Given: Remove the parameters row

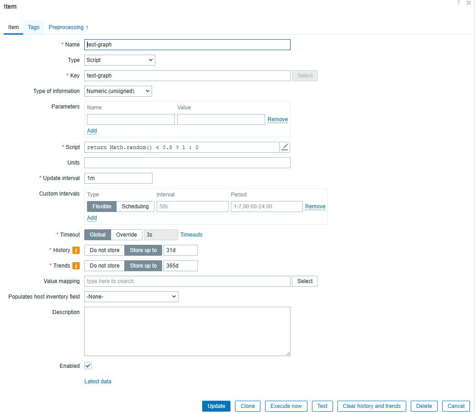Looking at the screenshot, I should point(277,119).
